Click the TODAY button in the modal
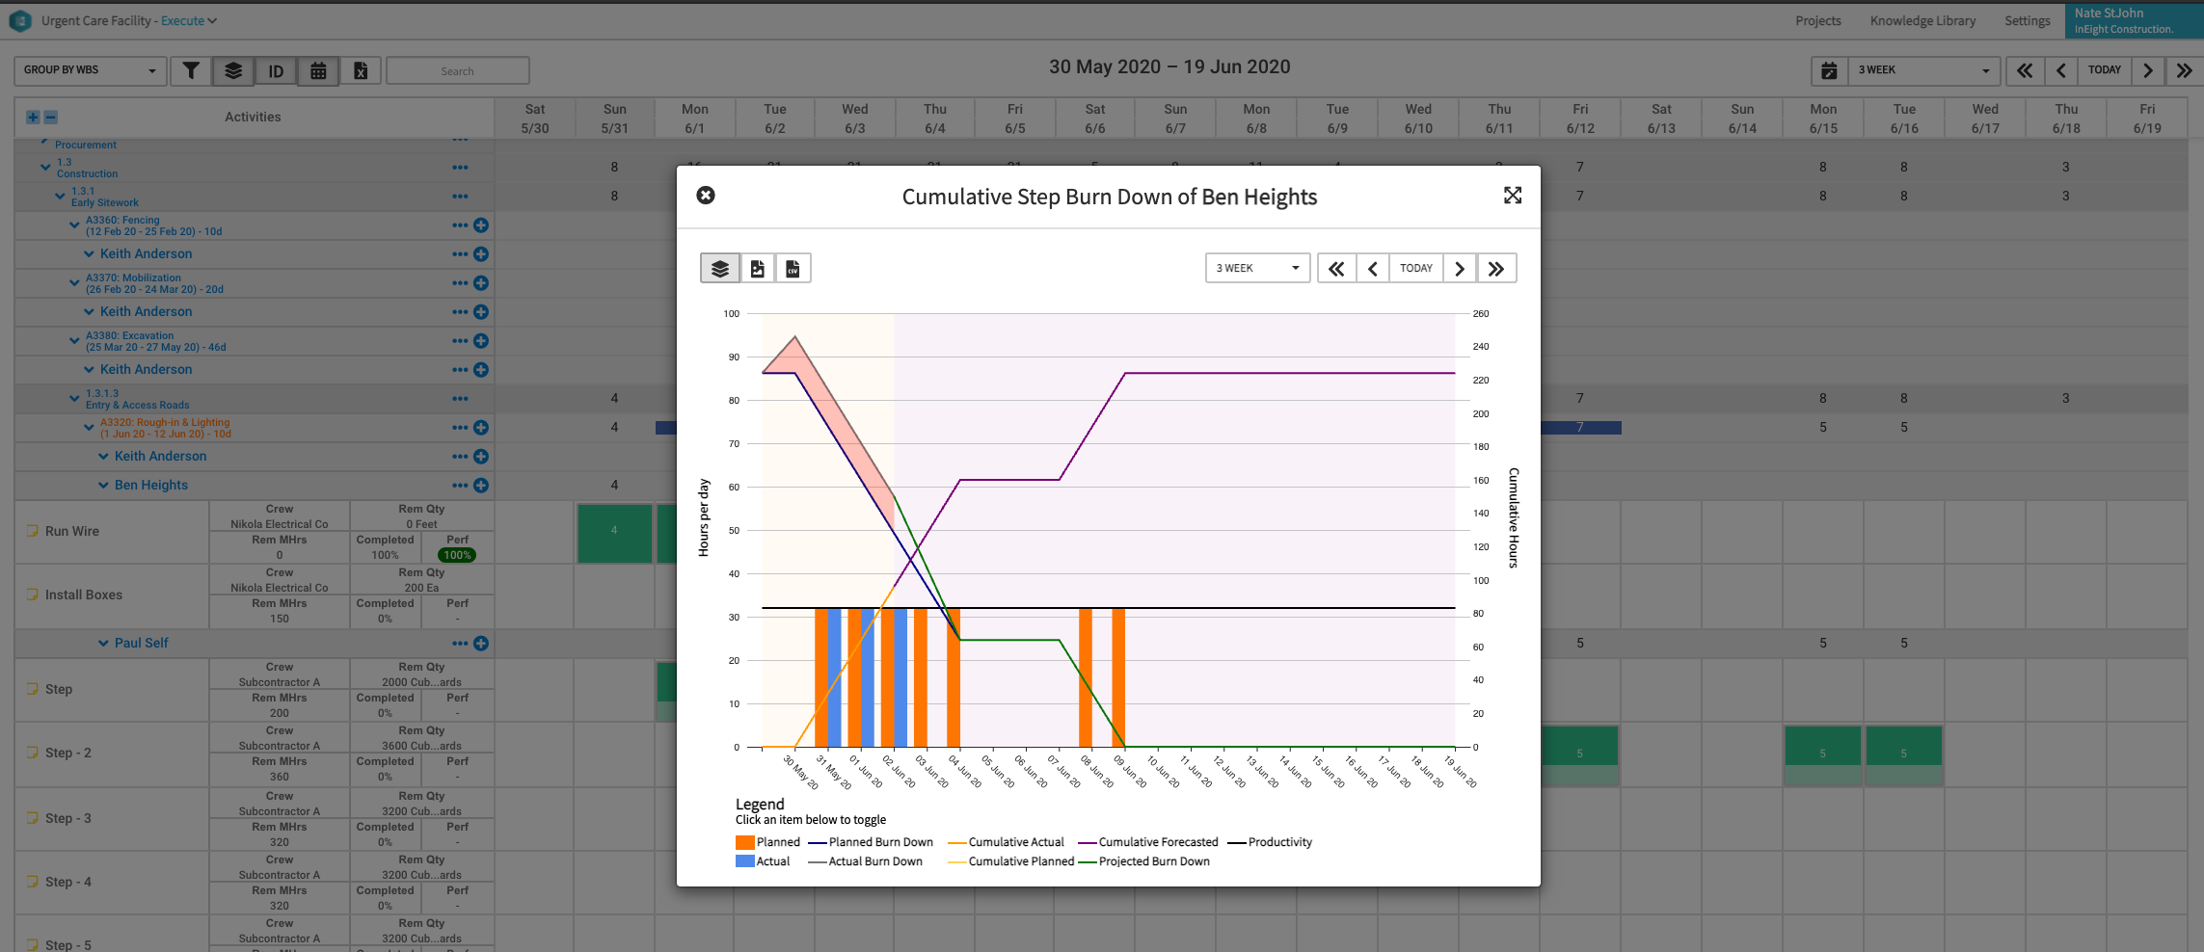 [x=1415, y=268]
